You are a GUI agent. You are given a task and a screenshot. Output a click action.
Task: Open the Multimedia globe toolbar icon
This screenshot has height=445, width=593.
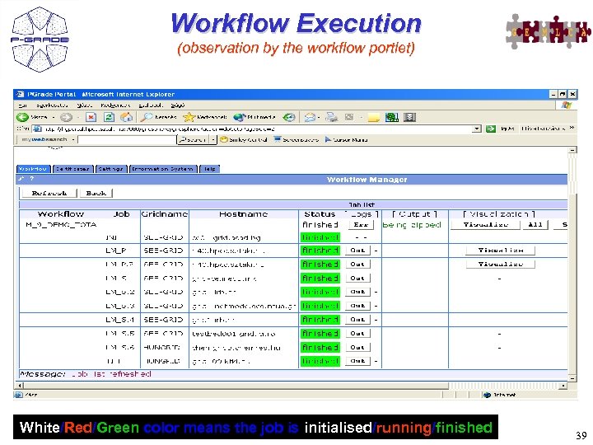point(240,117)
